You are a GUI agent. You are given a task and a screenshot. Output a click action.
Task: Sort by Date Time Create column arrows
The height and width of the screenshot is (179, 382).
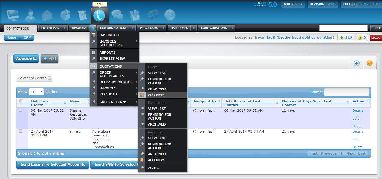65,103
